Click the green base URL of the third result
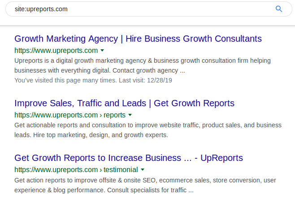Viewport: 295px width, 199px height. click(x=56, y=170)
